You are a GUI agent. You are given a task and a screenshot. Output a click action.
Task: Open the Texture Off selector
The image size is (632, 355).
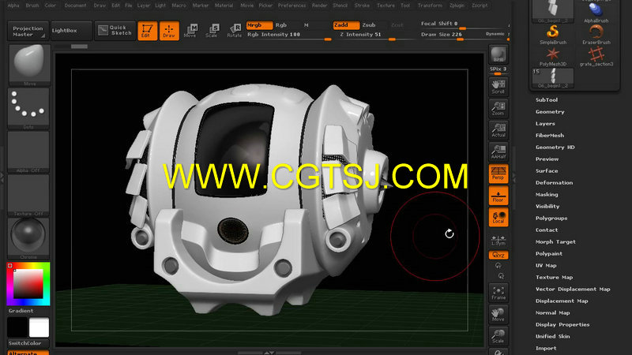pos(28,195)
